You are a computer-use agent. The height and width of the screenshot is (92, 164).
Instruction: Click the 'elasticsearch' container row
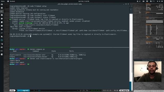[x=48, y=55]
